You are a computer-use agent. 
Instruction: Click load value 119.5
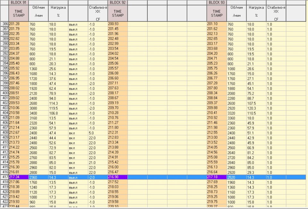point(58,108)
